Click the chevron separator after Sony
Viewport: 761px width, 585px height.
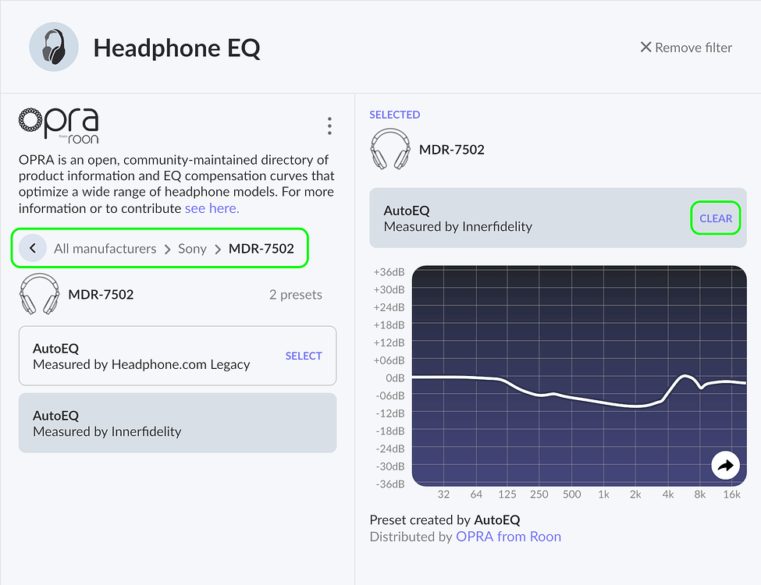pos(218,249)
